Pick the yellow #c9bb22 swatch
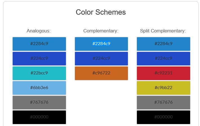Viewport: 200px width, 126px height. 163,88
